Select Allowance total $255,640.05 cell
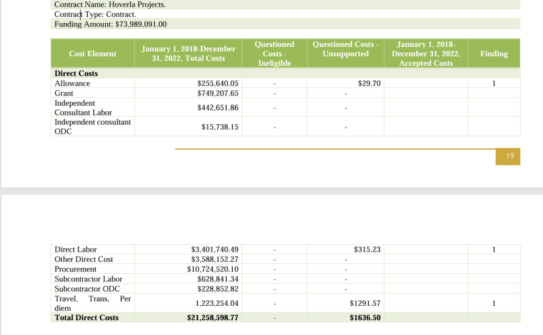The width and height of the screenshot is (543, 335). (x=218, y=83)
